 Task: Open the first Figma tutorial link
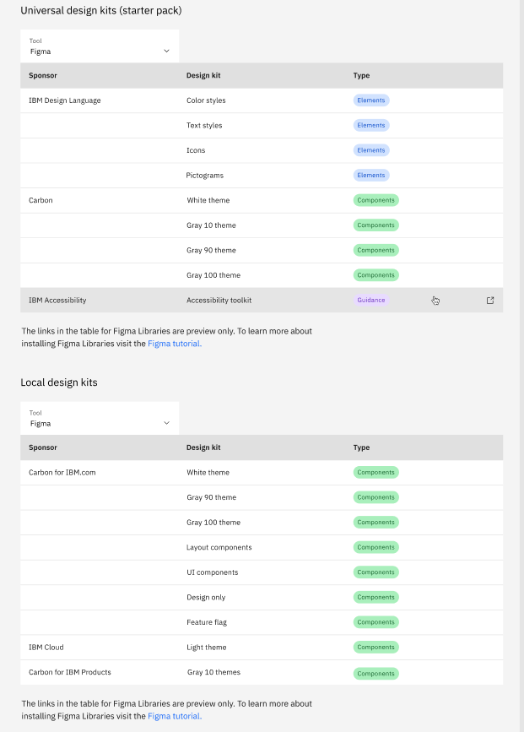[175, 344]
